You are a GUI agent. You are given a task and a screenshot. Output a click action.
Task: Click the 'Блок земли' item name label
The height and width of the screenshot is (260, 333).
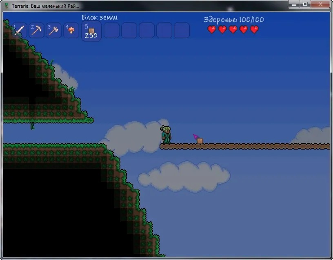tap(100, 18)
